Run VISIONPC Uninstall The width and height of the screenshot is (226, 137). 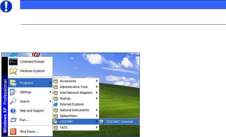coord(119,122)
